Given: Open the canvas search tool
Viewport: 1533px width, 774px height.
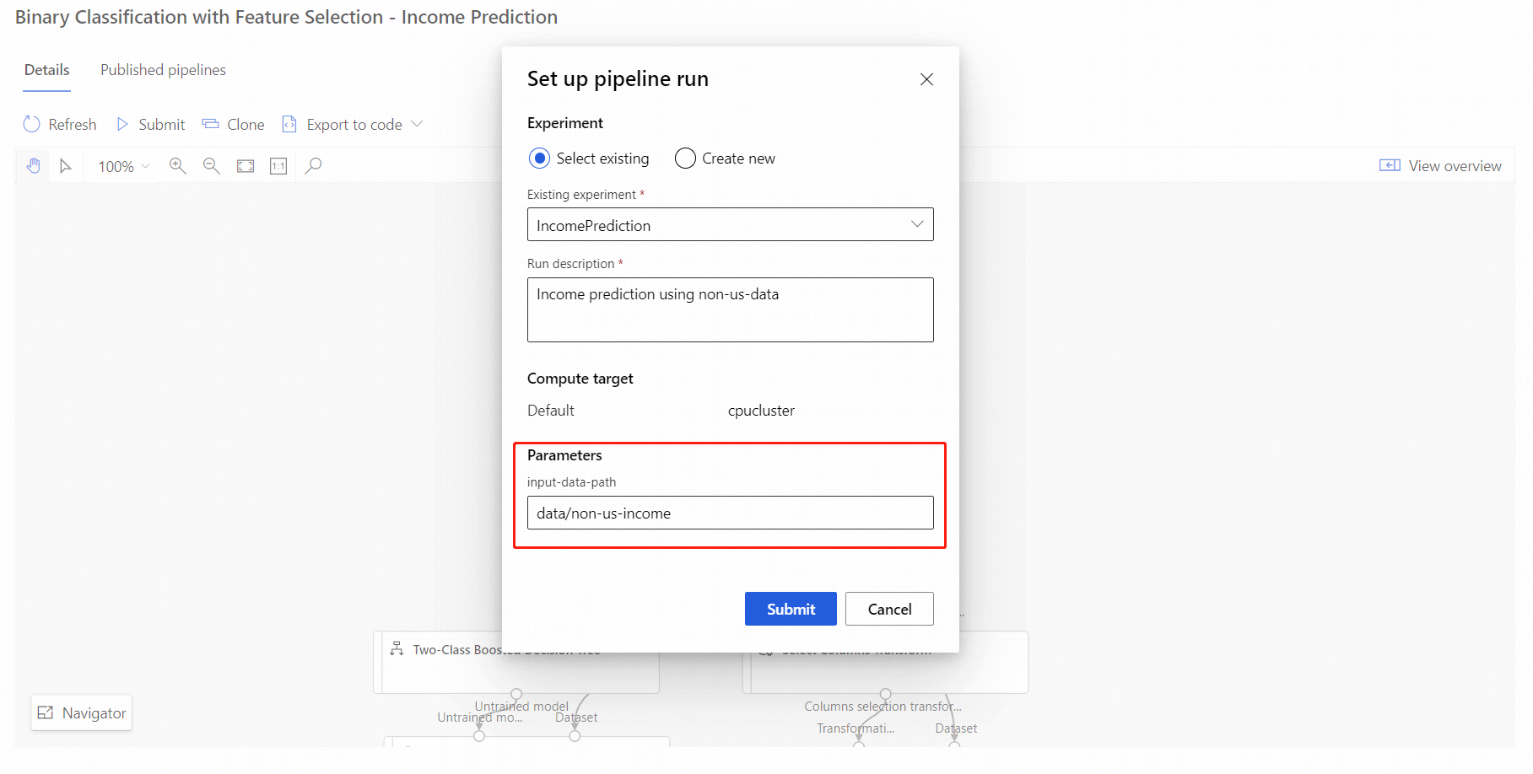Looking at the screenshot, I should click(x=312, y=165).
